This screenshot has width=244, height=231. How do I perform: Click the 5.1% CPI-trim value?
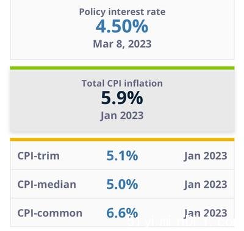point(122,156)
